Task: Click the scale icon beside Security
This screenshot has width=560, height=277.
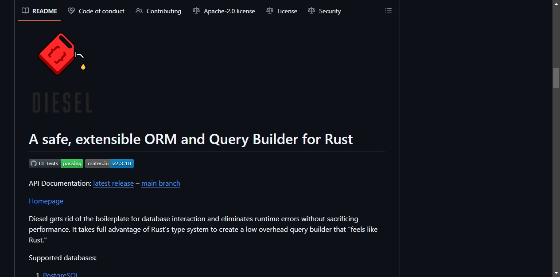Action: (311, 11)
